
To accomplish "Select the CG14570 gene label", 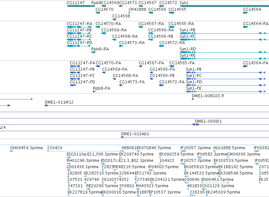I will (x=104, y=9).
